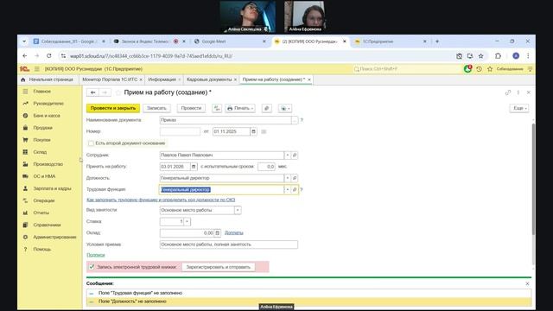Expand Должность dropdown arrow
Viewport: 553px width, 311px height.
click(x=288, y=178)
